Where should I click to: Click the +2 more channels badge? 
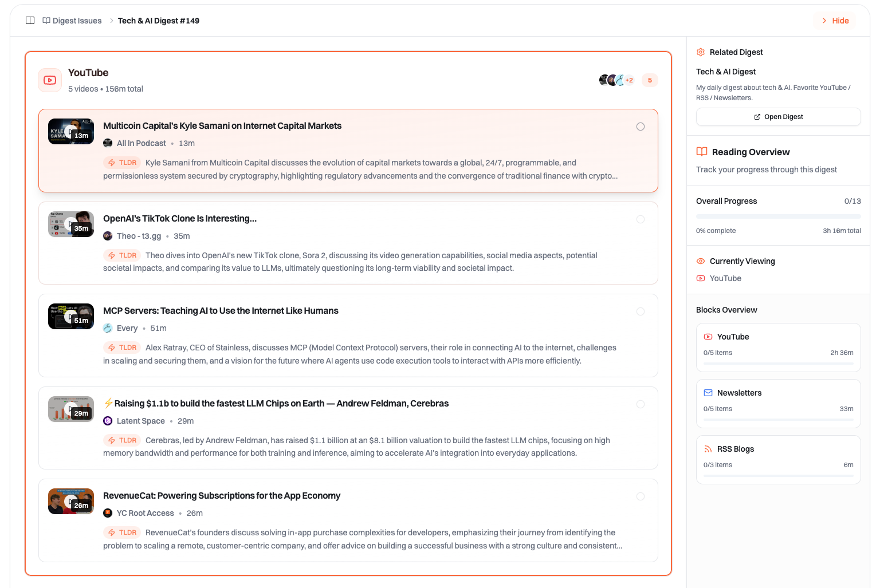(629, 80)
